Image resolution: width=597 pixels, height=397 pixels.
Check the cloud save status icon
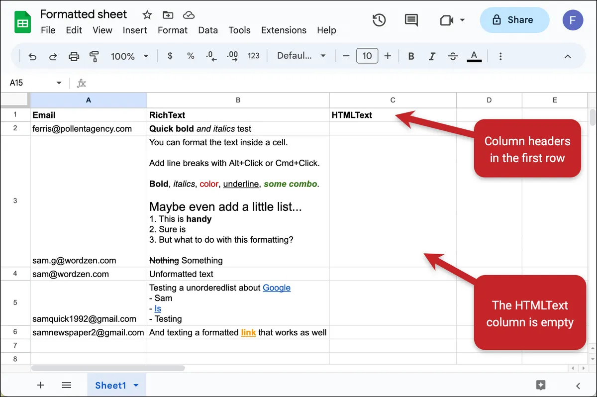(x=189, y=14)
